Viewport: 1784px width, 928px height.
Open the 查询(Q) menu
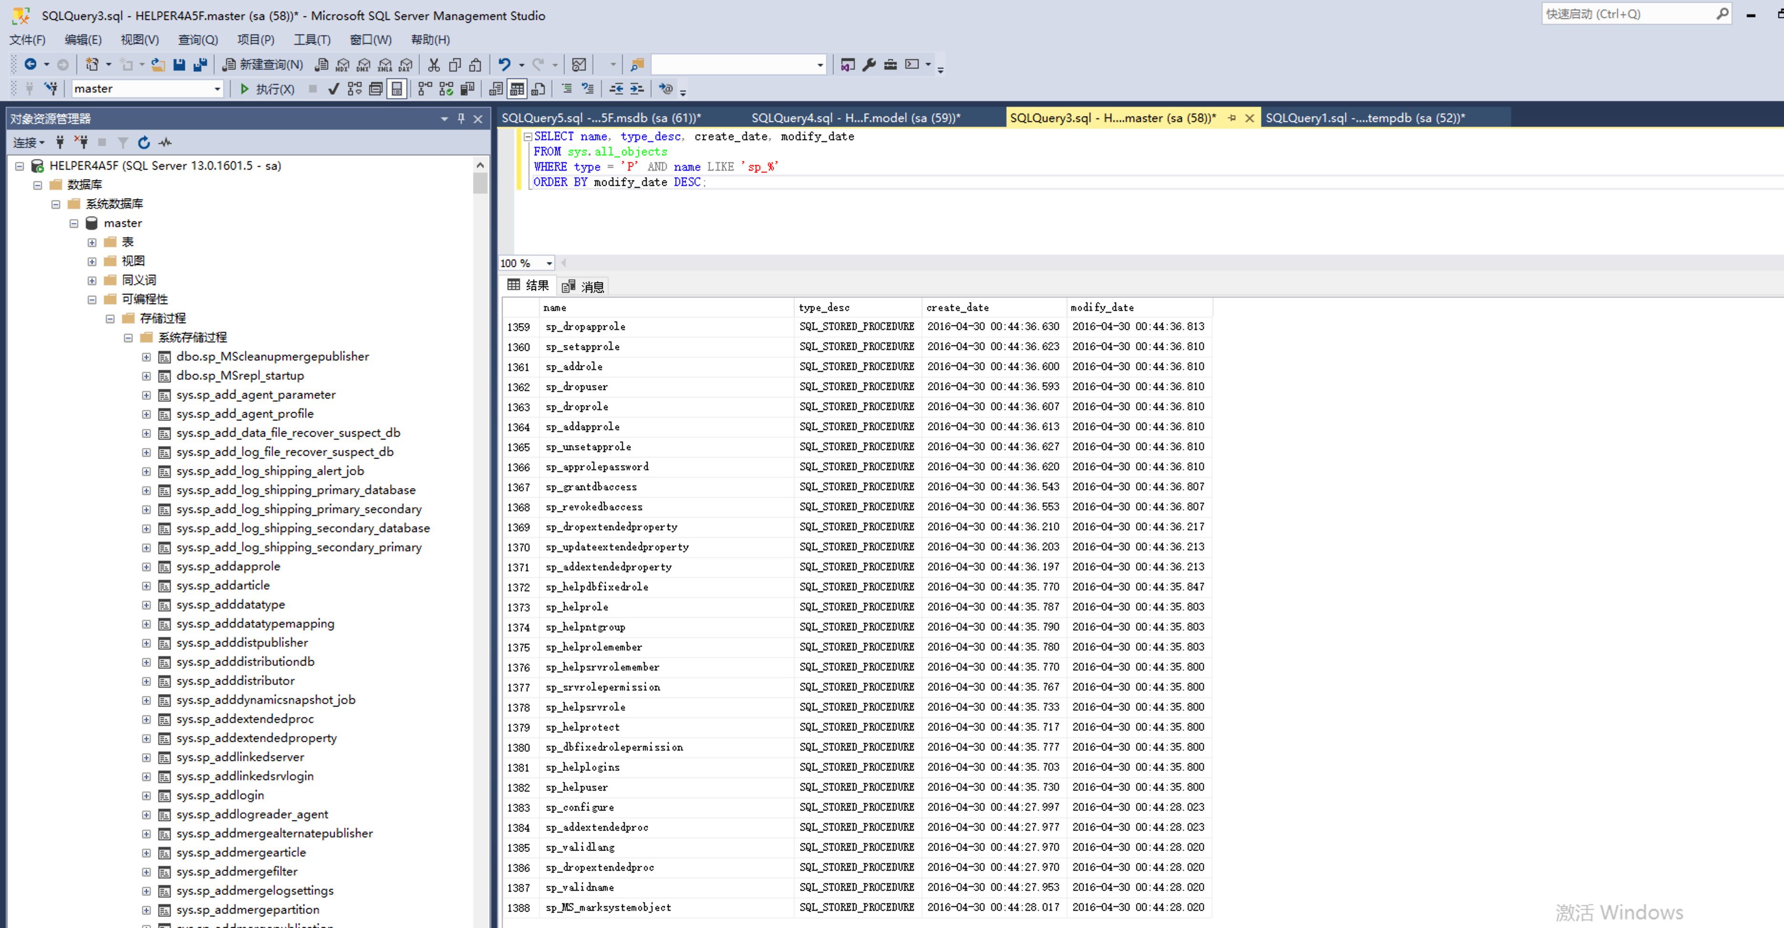click(x=197, y=40)
